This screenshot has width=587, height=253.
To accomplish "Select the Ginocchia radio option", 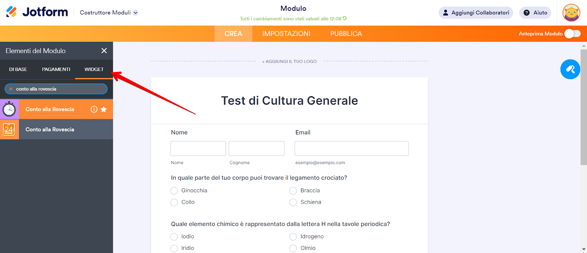I will click(174, 191).
